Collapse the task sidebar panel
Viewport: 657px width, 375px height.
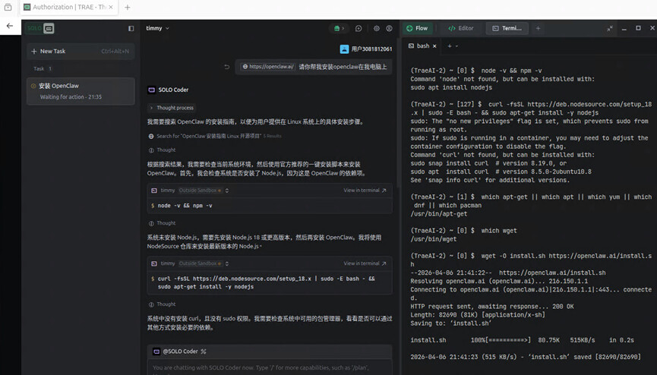[131, 28]
